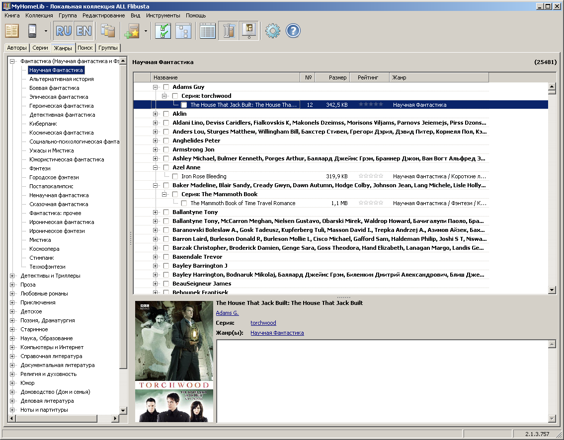This screenshot has height=440, width=564.
Task: Open the Коллекция menu
Action: point(39,15)
